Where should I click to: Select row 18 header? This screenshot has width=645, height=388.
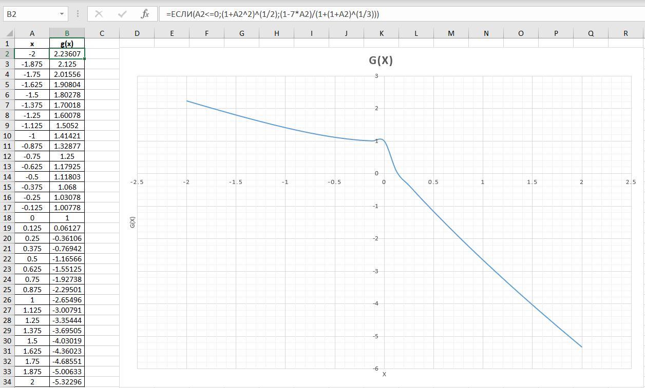click(x=7, y=218)
